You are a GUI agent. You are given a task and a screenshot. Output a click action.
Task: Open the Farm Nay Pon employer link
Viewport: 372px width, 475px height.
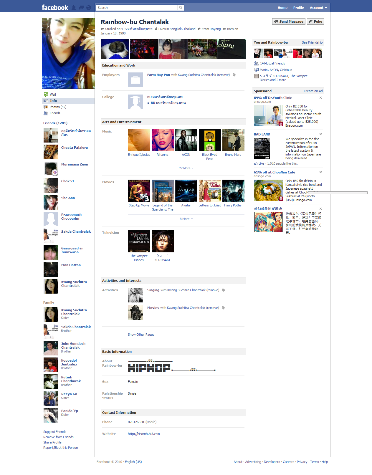(158, 75)
